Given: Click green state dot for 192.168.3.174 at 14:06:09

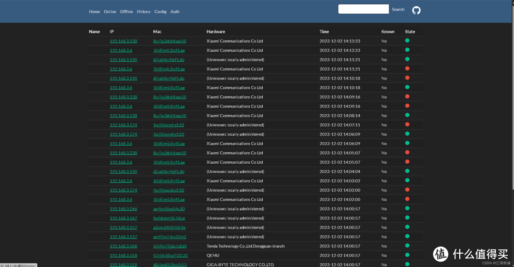Looking at the screenshot, I should tap(407, 134).
